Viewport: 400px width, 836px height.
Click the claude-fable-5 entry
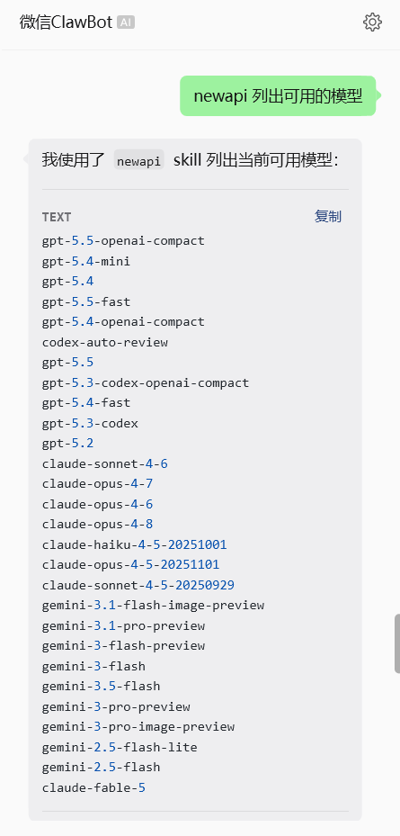(93, 787)
